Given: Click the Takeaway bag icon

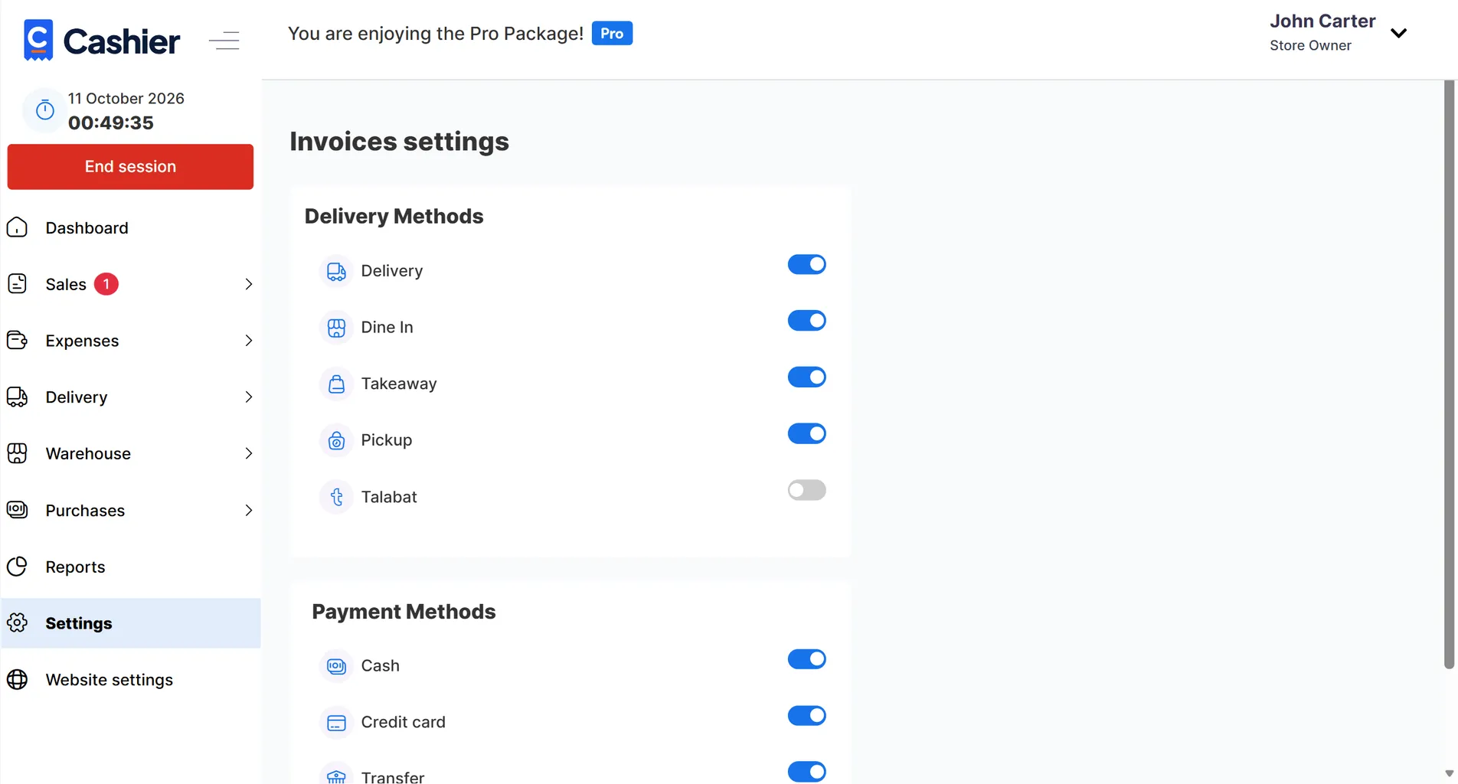Looking at the screenshot, I should (336, 384).
